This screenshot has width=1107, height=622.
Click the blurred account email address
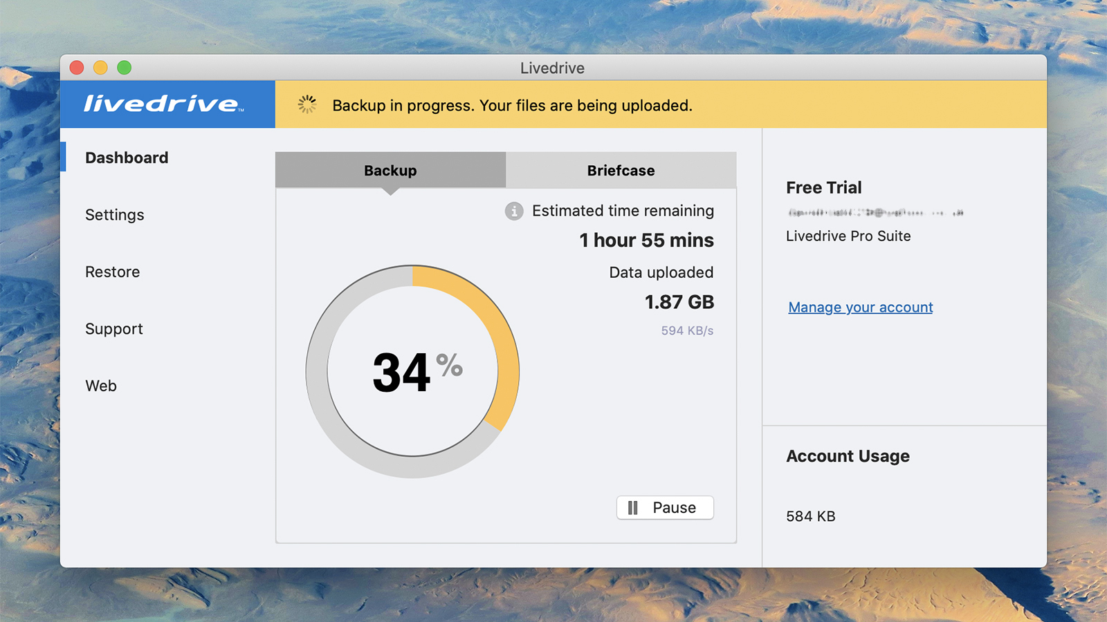click(x=876, y=213)
